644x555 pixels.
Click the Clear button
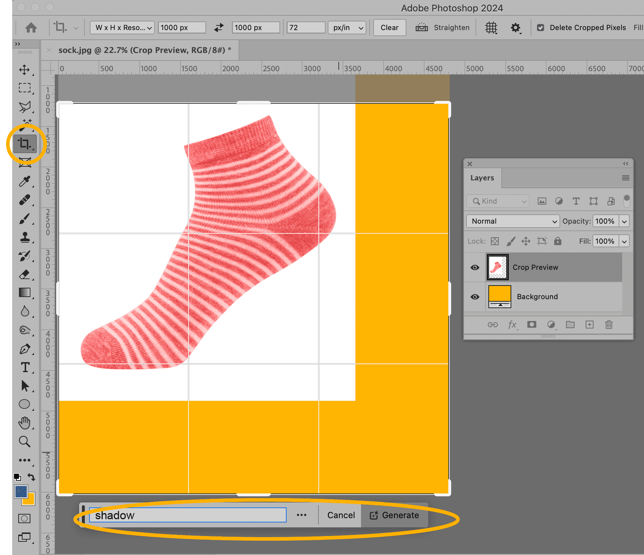[x=389, y=28]
